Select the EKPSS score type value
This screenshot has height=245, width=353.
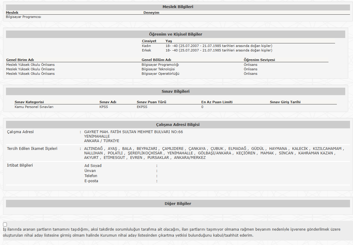click(142, 107)
